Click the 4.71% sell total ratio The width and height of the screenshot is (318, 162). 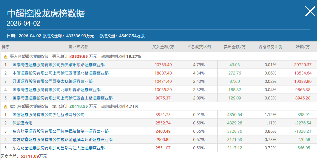tap(132, 106)
